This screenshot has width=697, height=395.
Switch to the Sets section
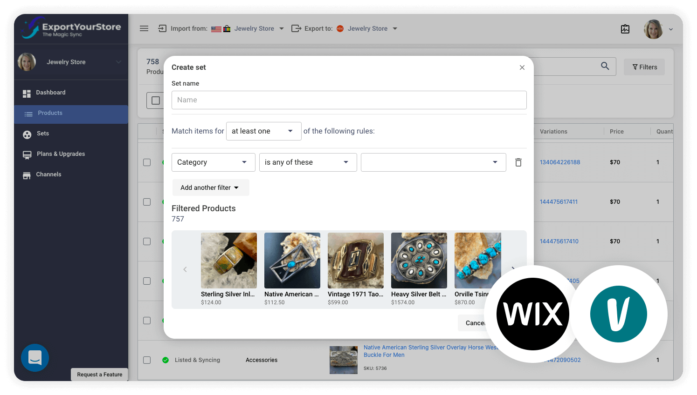[x=27, y=134]
